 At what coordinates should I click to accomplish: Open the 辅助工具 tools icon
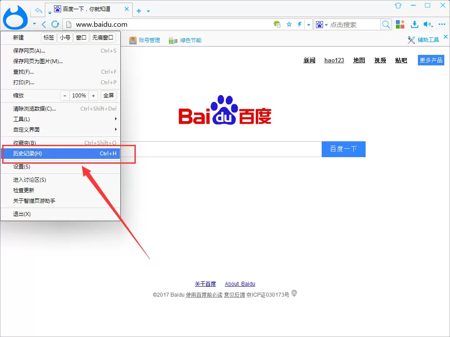pyautogui.click(x=411, y=40)
